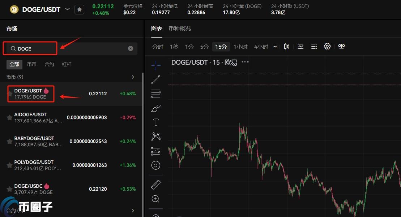Select the text annotation tool
Image resolution: width=401 pixels, height=217 pixels.
click(x=156, y=122)
